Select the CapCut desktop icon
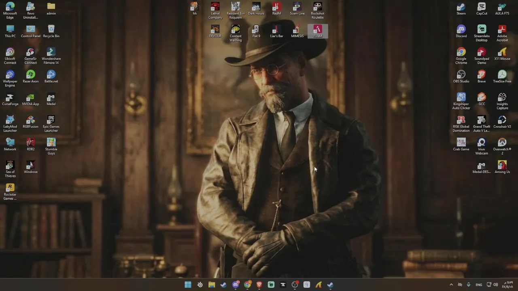The width and height of the screenshot is (518, 291). (x=482, y=8)
